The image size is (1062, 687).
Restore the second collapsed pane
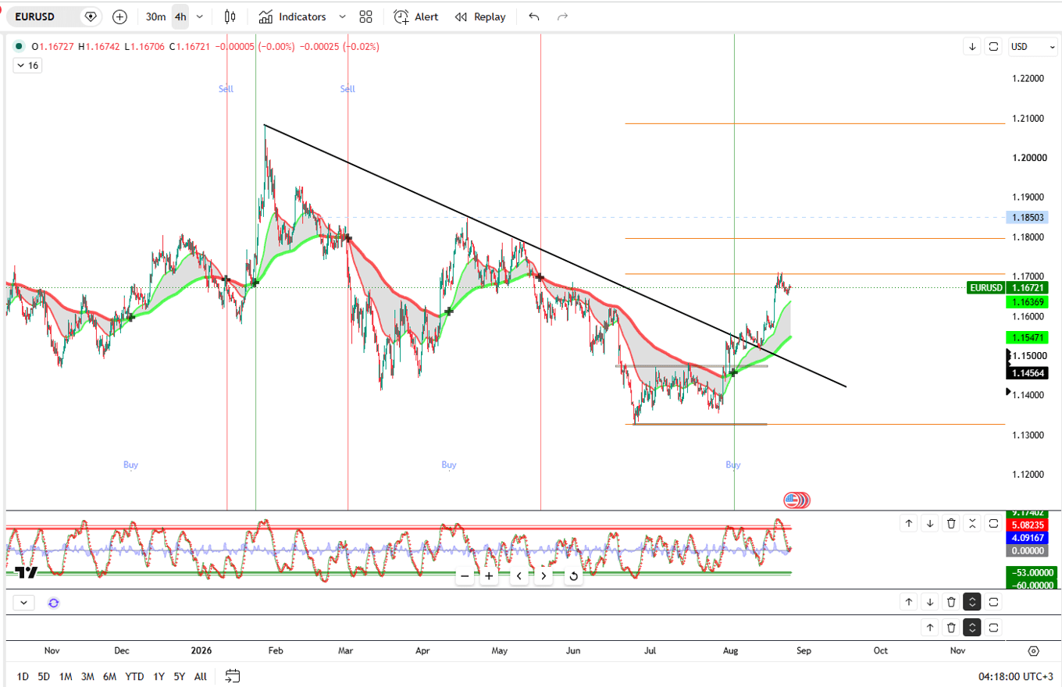(x=972, y=602)
